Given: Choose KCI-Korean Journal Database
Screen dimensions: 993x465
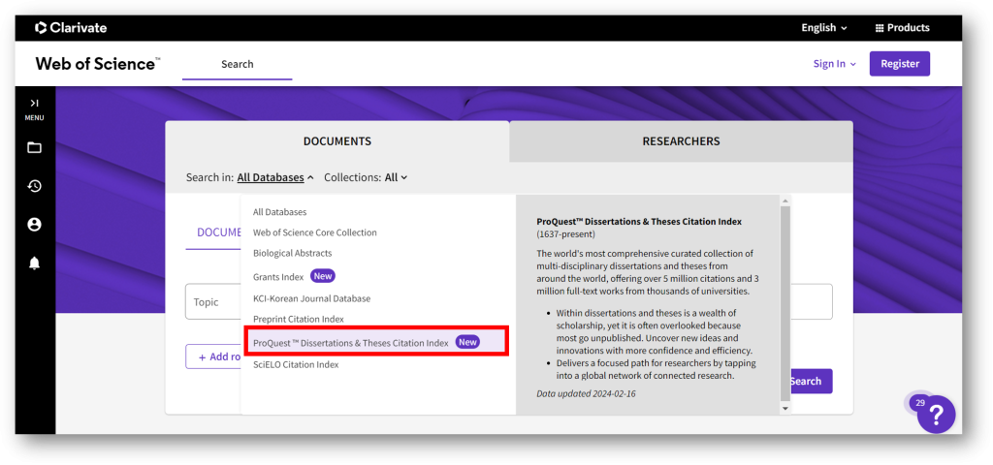Looking at the screenshot, I should 311,298.
